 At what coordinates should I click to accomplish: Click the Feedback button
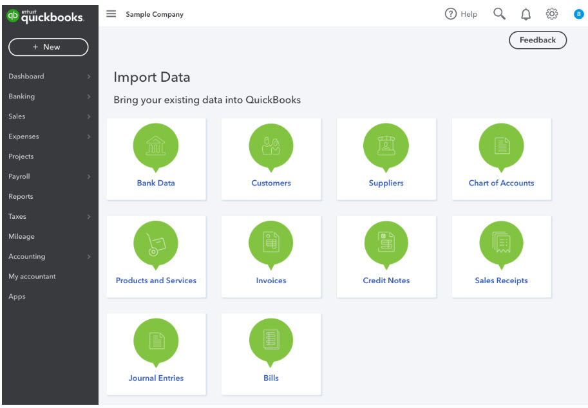coord(537,40)
